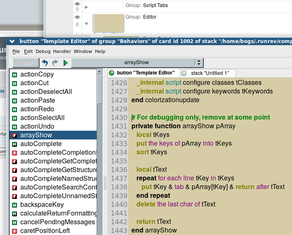Open the Handler menu
Image resolution: width=292 pixels, height=235 pixels.
click(62, 51)
